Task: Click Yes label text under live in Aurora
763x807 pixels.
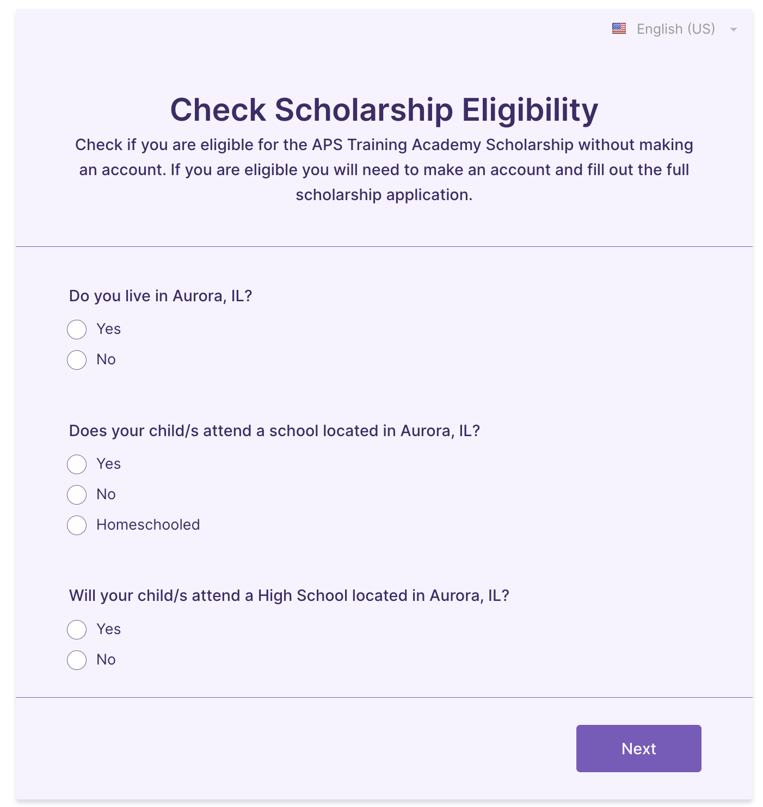Action: [108, 329]
